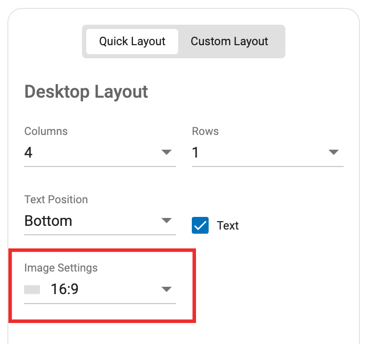Image resolution: width=371 pixels, height=344 pixels.
Task: Click the Rows value 1
Action: coord(195,152)
